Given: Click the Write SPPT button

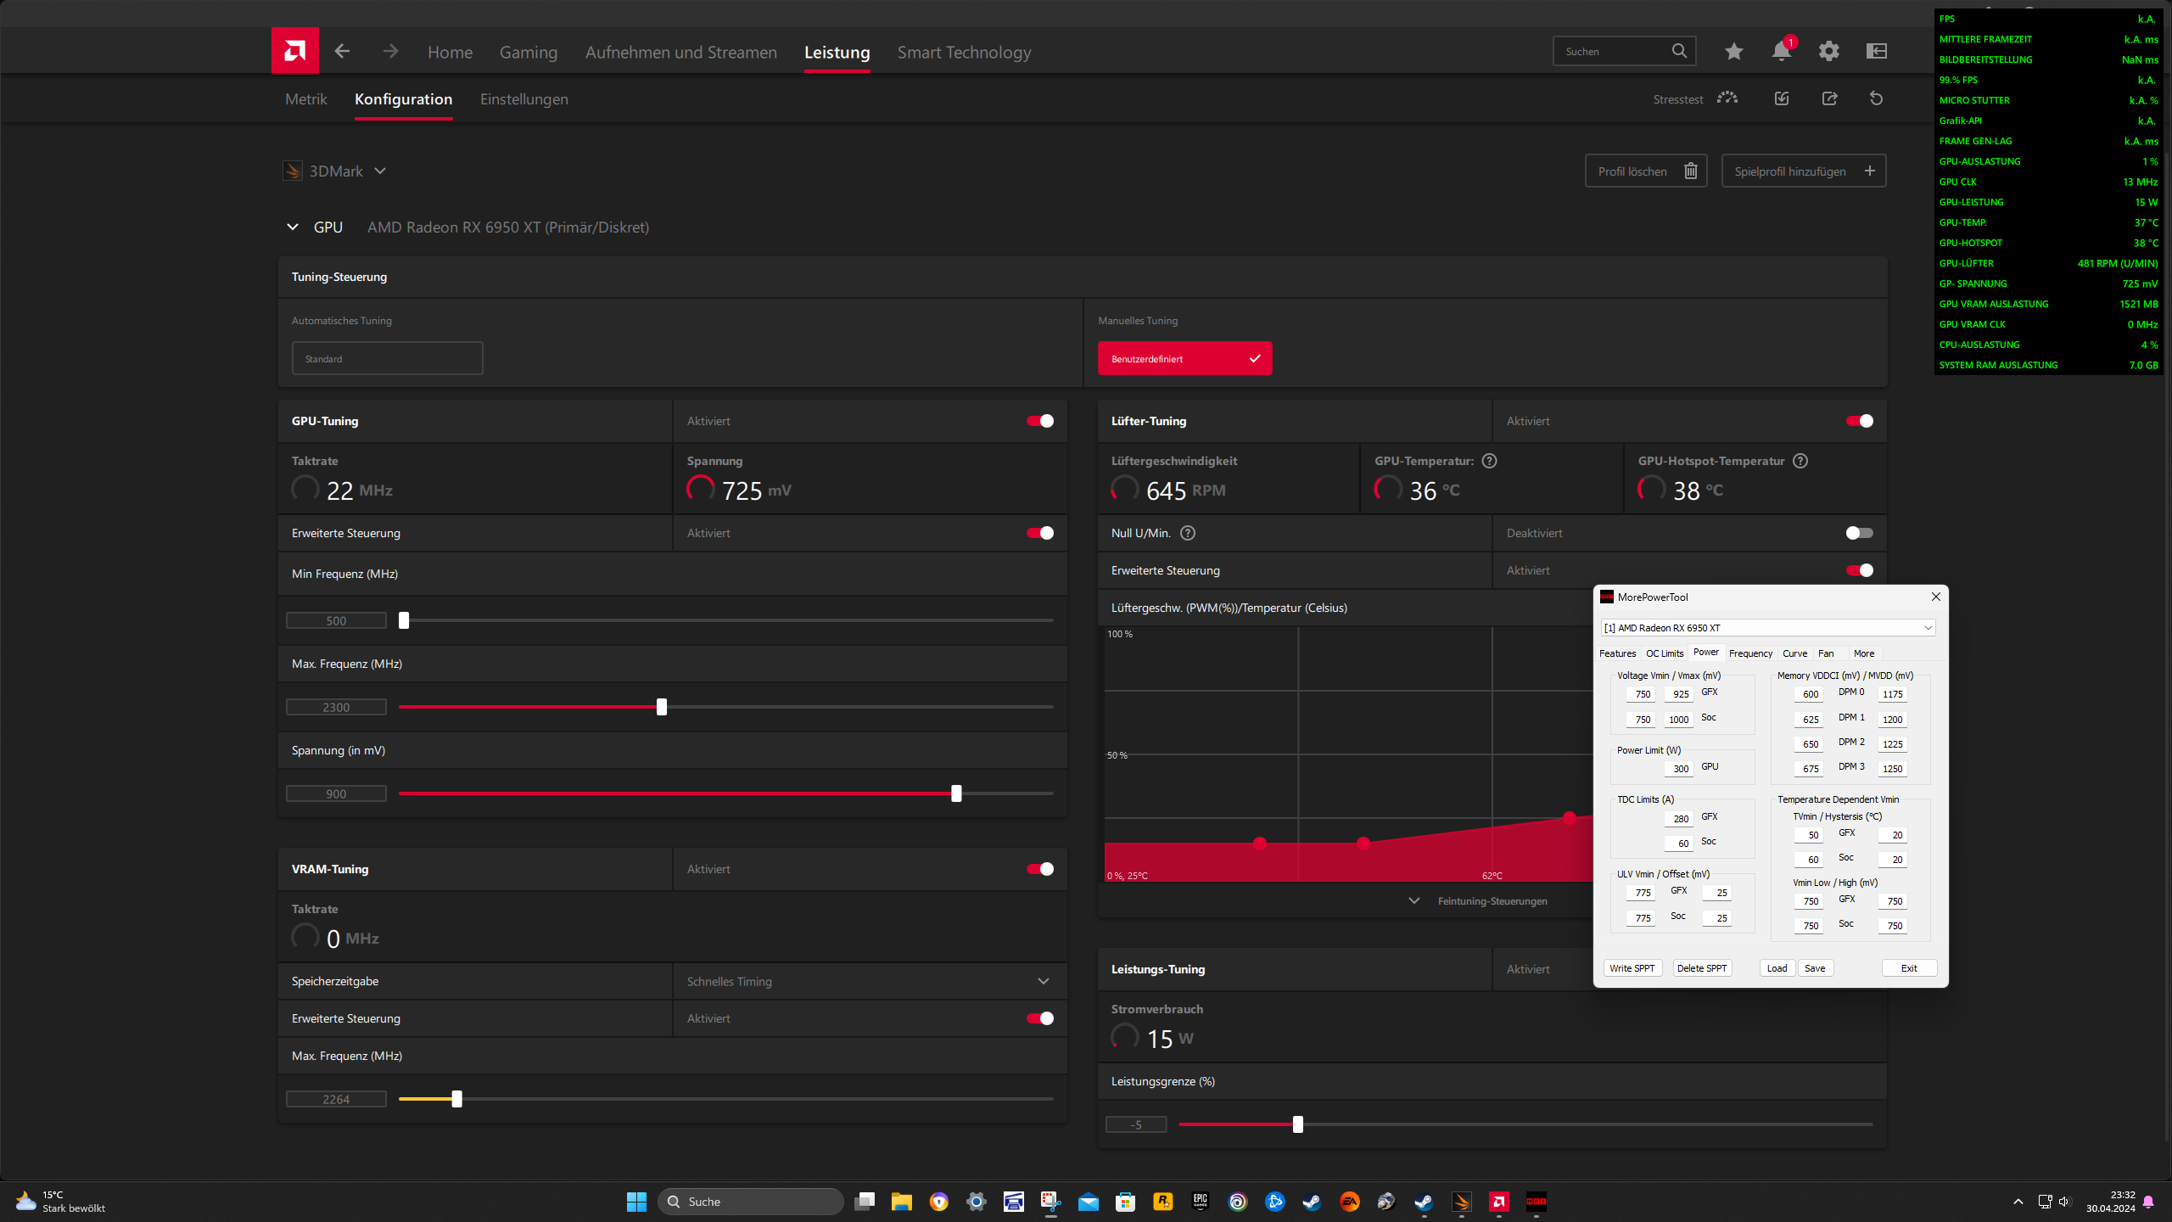Looking at the screenshot, I should click(x=1632, y=968).
